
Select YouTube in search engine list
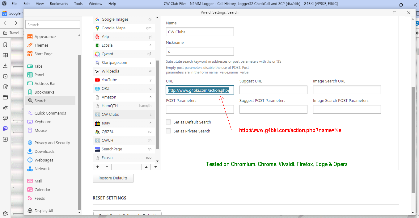coord(124,80)
